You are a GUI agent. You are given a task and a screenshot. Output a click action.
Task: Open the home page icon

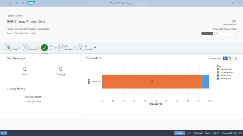pyautogui.click(x=23, y=3)
